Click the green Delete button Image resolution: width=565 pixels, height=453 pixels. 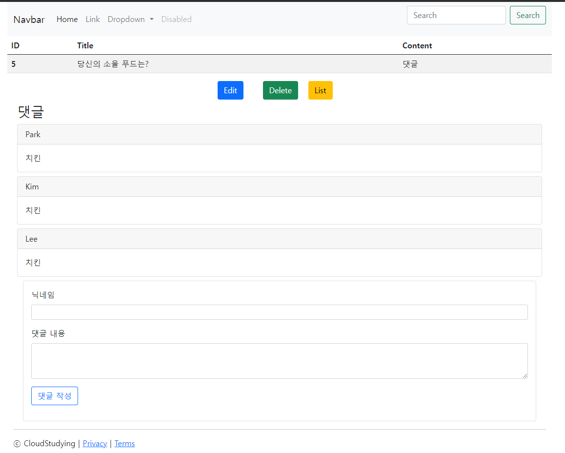[x=281, y=90]
